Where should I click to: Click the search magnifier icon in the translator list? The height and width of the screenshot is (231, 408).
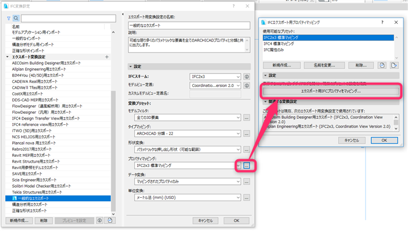[x=16, y=18]
